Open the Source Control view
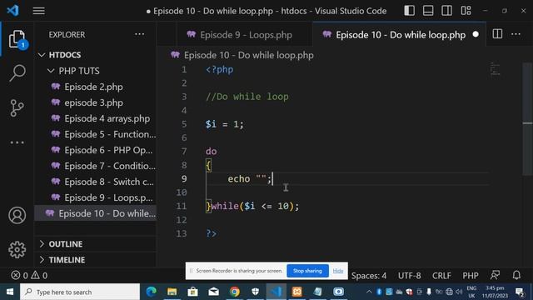This screenshot has width=533, height=300. [x=17, y=108]
